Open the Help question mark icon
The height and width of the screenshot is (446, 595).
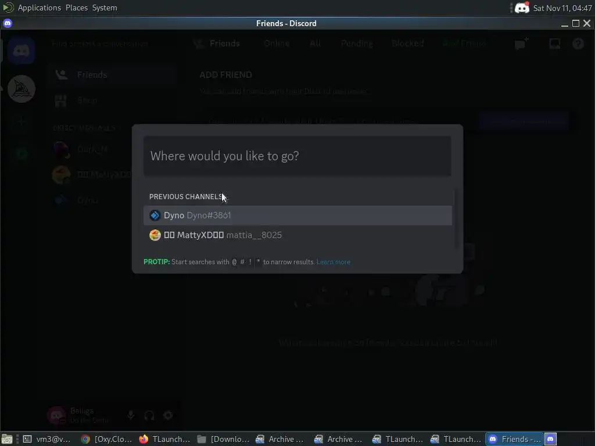click(578, 44)
